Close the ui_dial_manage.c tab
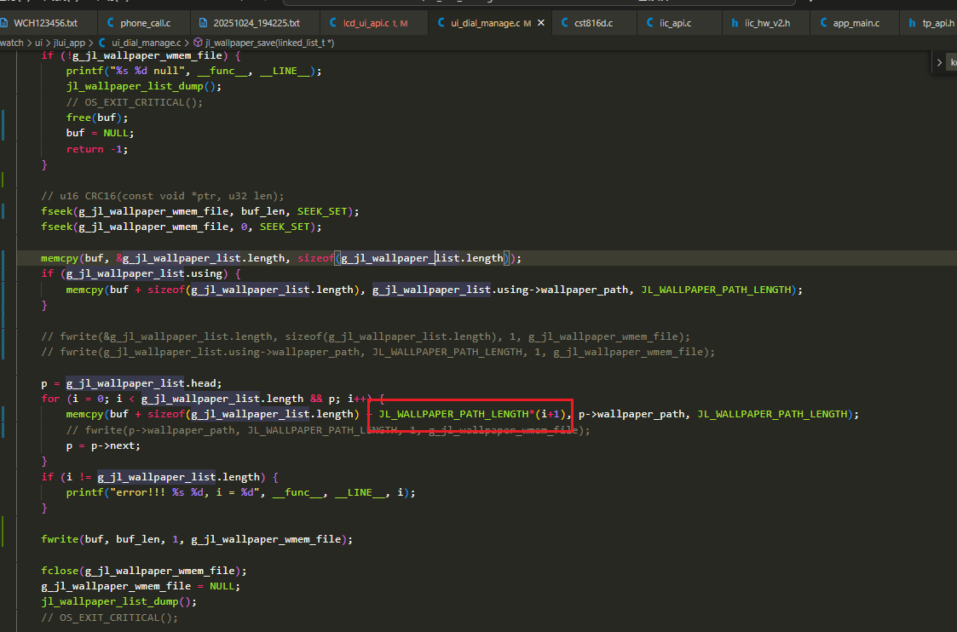 [541, 23]
